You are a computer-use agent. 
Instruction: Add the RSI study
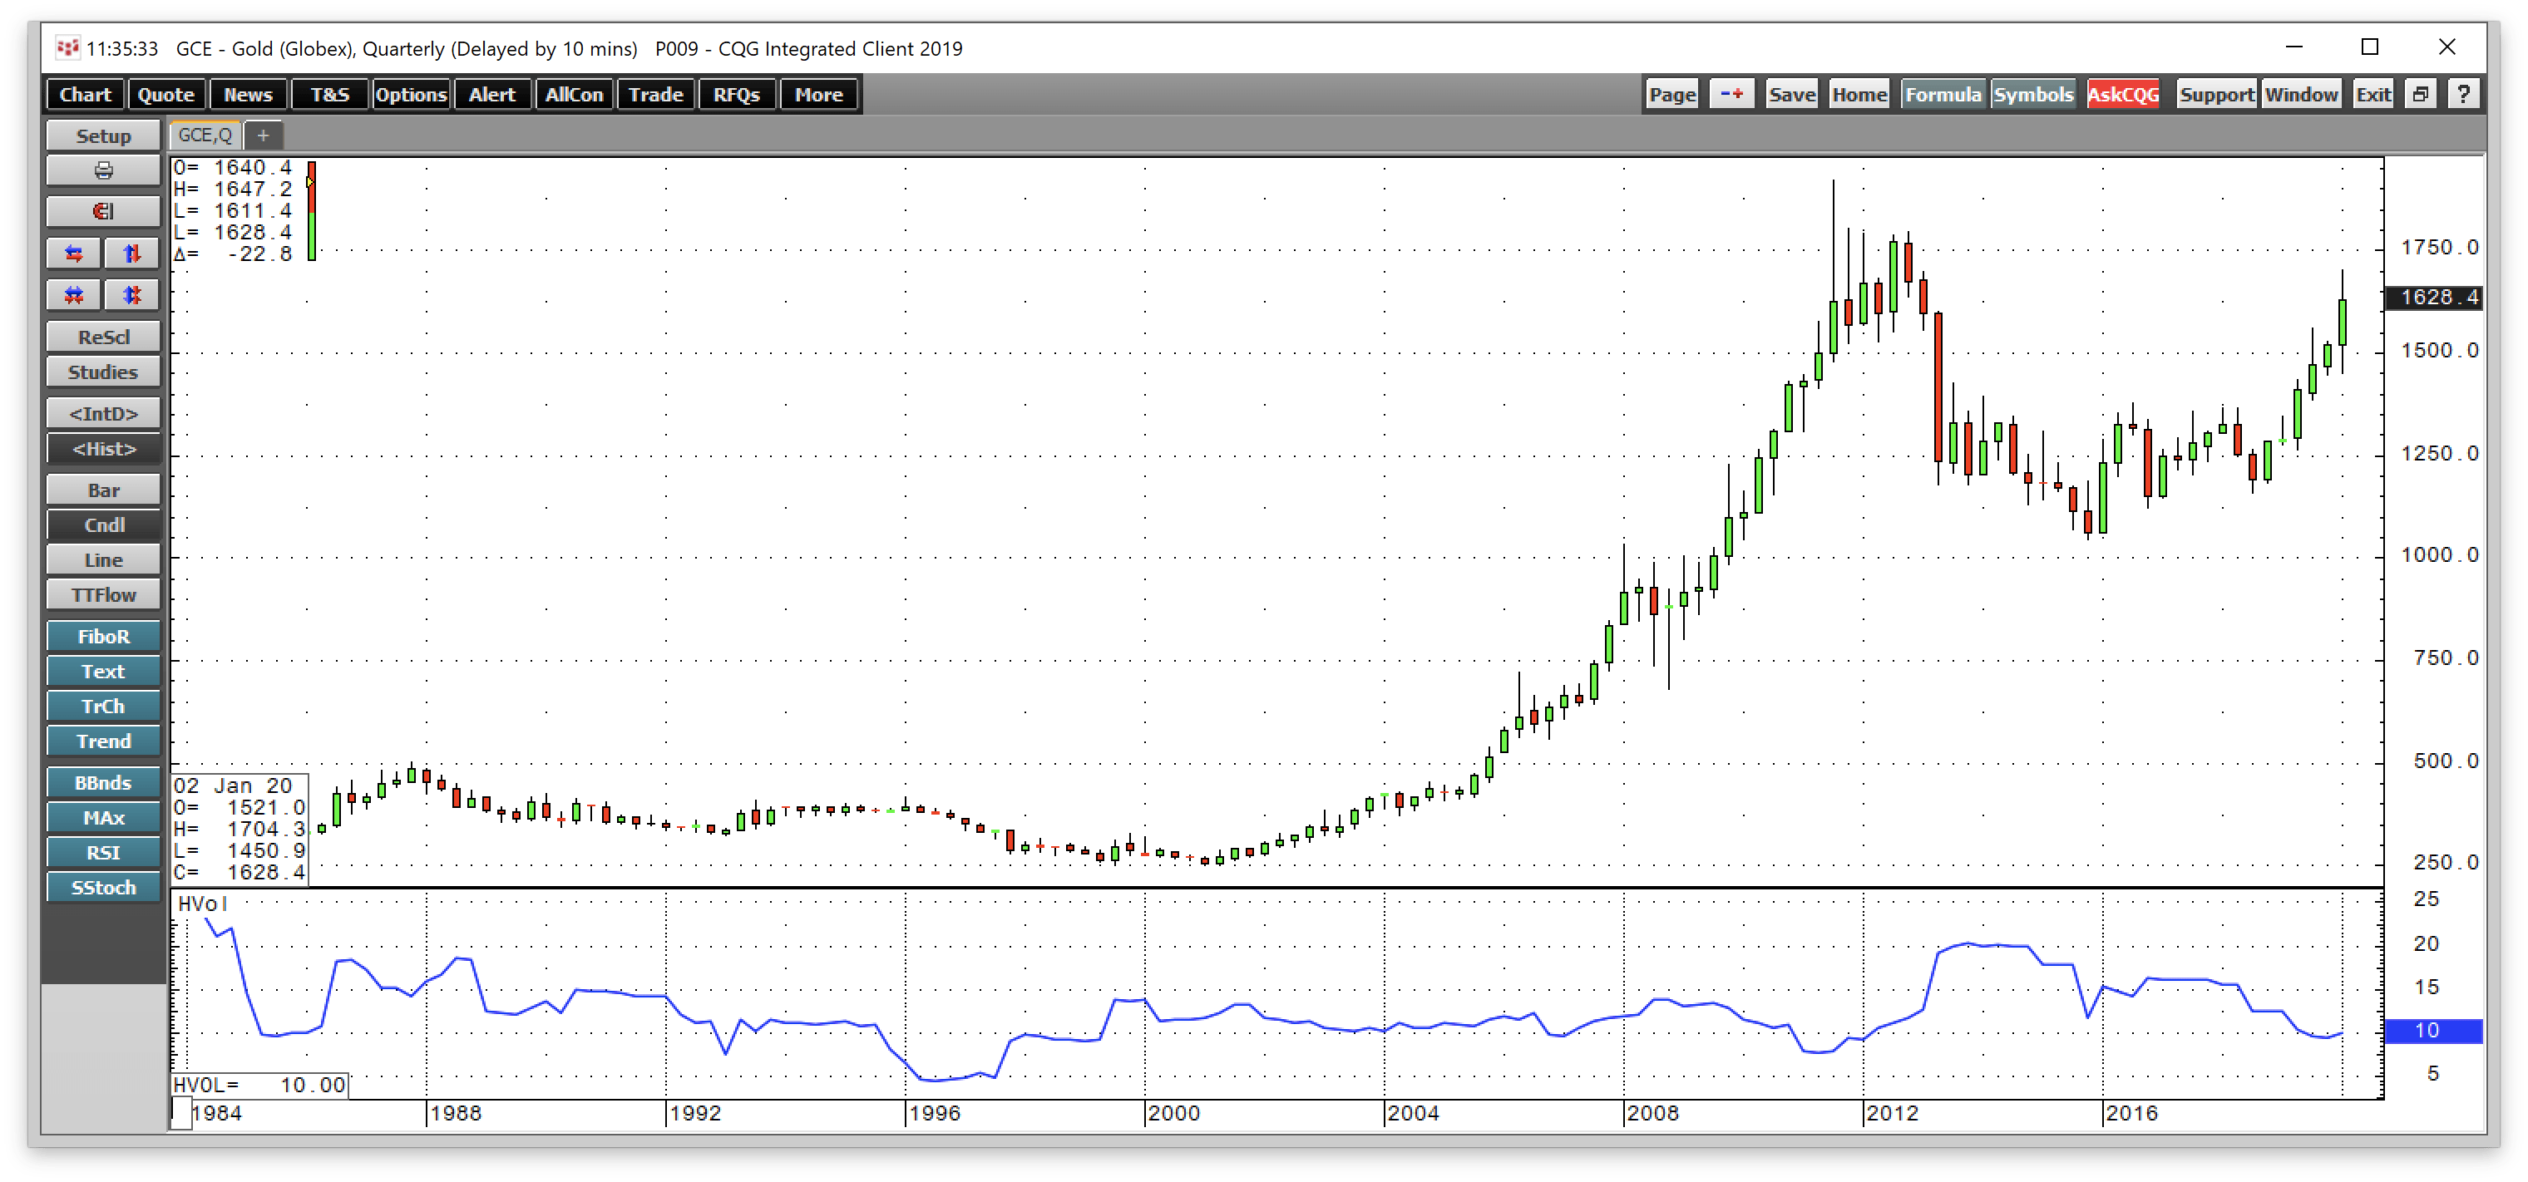(x=103, y=852)
